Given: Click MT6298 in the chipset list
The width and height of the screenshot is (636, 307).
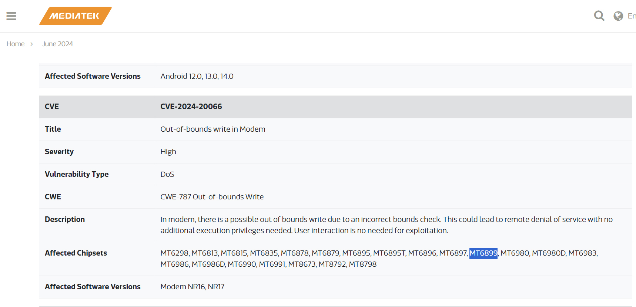Looking at the screenshot, I should pos(174,253).
